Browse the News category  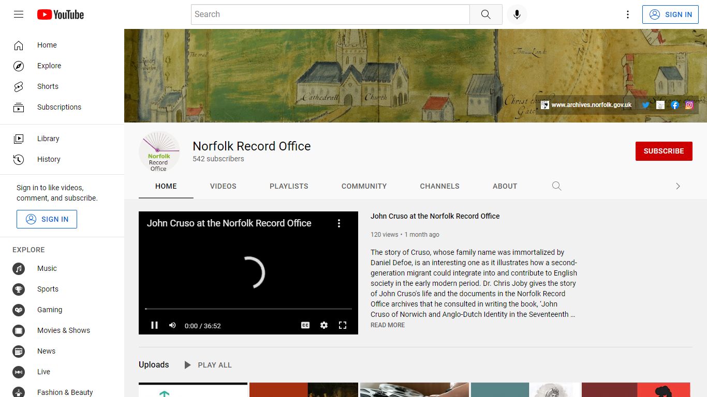62,351
